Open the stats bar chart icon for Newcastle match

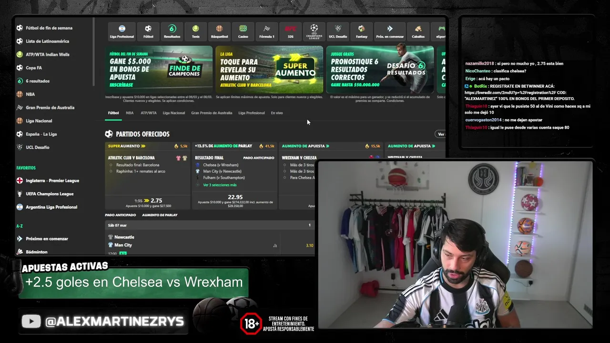pos(275,245)
